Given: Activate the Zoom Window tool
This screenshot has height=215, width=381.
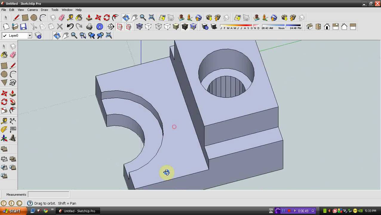Looking at the screenshot, I should [83, 36].
